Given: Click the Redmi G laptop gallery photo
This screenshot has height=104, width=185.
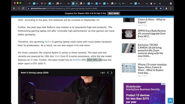Looking at the screenshot, I should coord(66,90).
